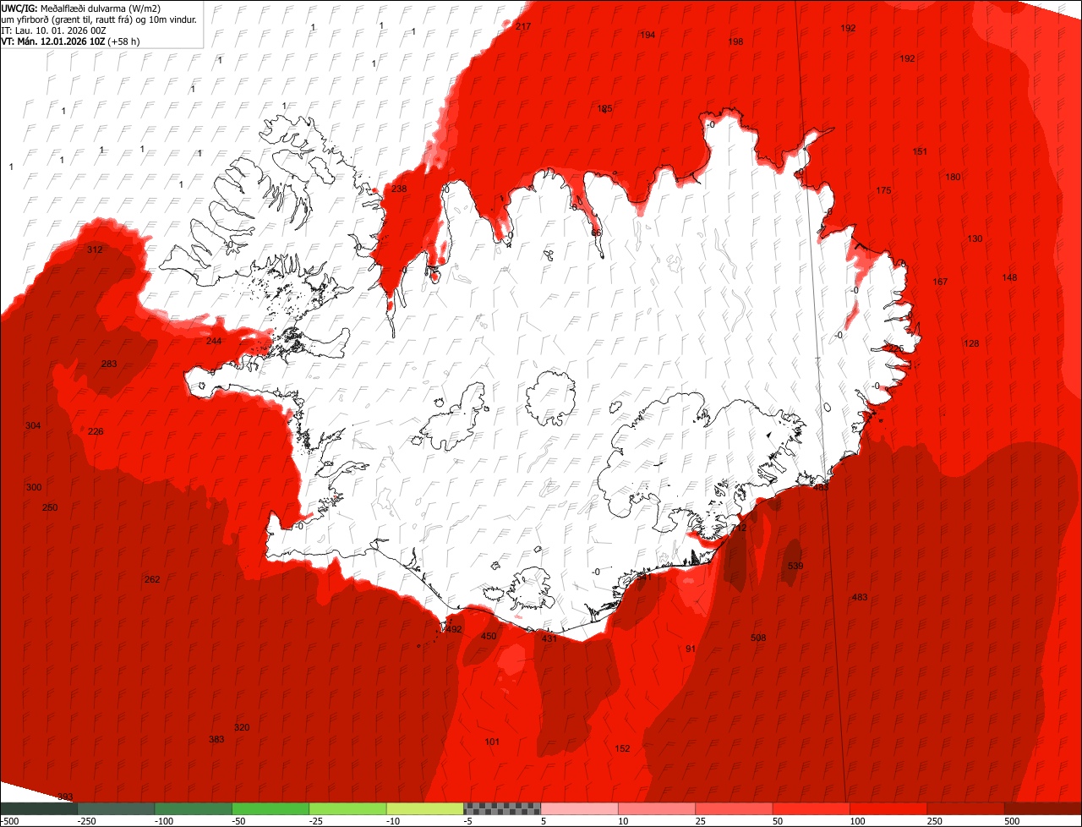Click the map value 130

[x=975, y=238]
